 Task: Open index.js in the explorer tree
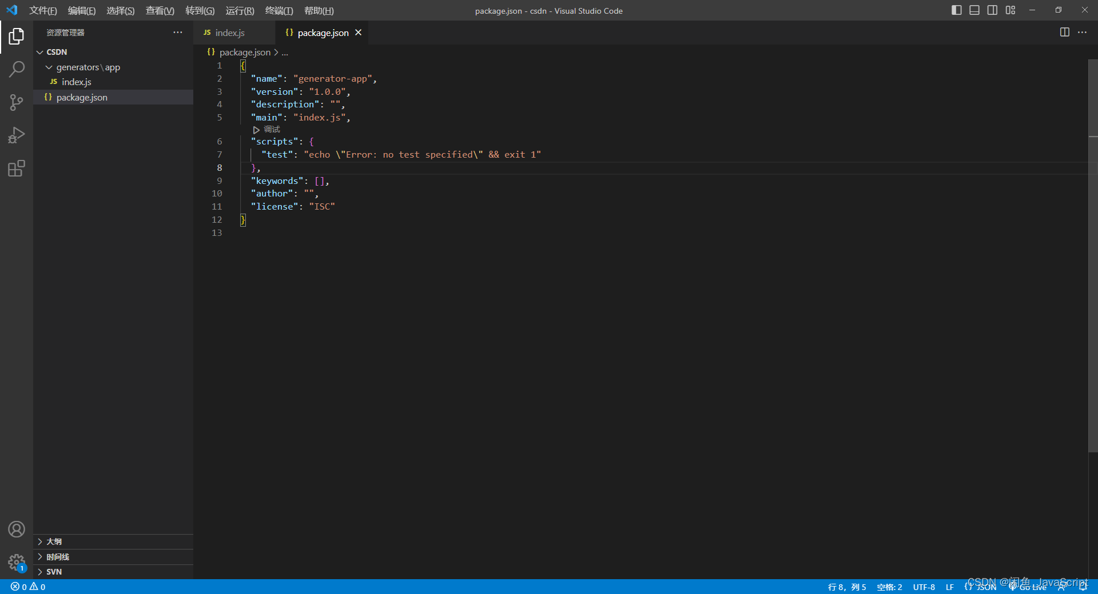[x=113, y=82]
